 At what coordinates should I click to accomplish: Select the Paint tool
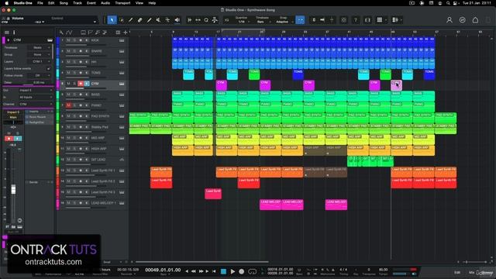pos(149,20)
